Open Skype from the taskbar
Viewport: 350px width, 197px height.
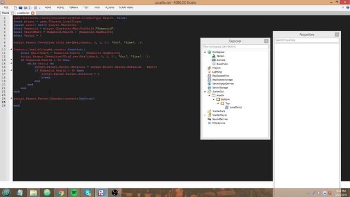click(x=87, y=193)
